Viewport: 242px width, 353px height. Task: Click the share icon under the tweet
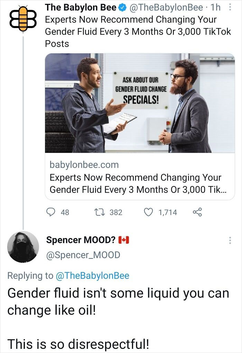[x=197, y=212]
